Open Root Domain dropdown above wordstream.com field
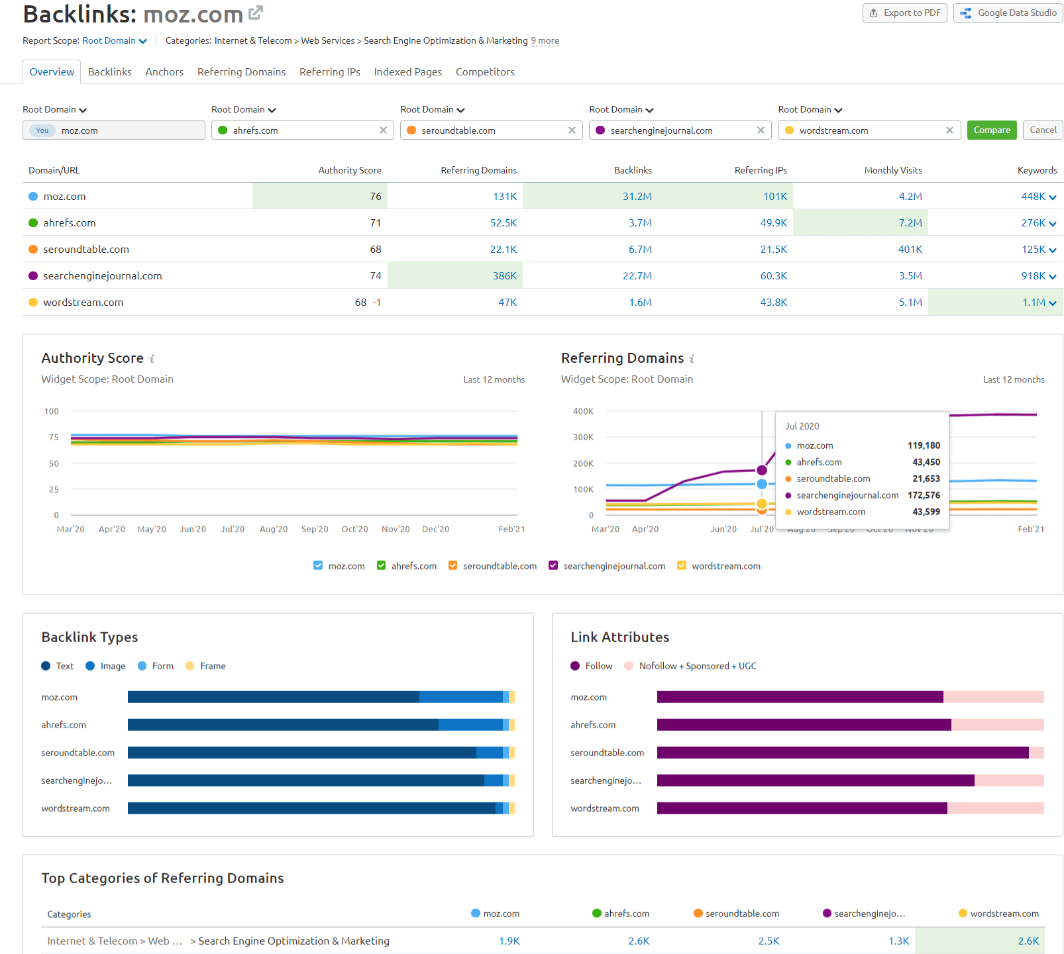Viewport: 1064px width, 954px height. tap(810, 110)
